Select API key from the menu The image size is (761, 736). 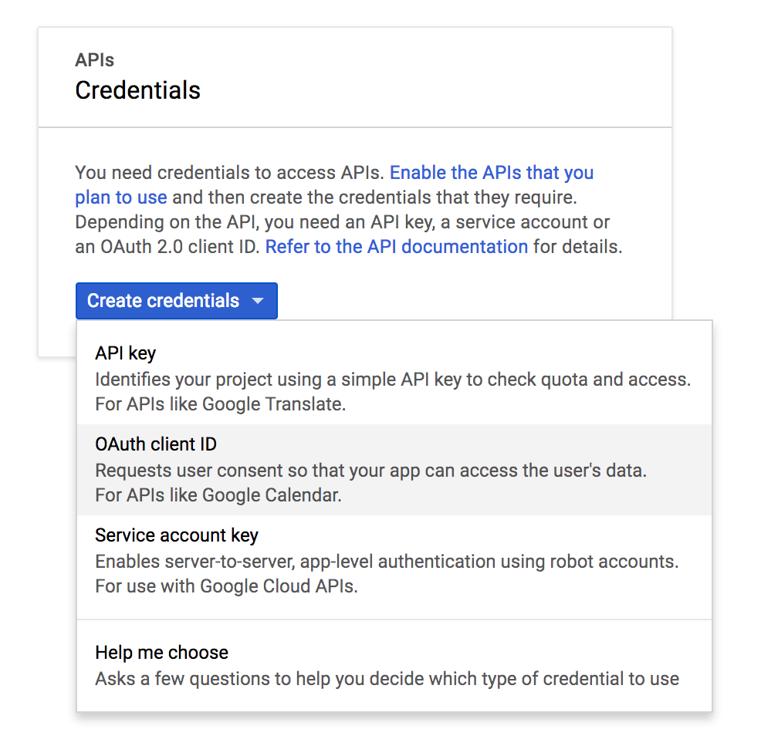(x=125, y=353)
